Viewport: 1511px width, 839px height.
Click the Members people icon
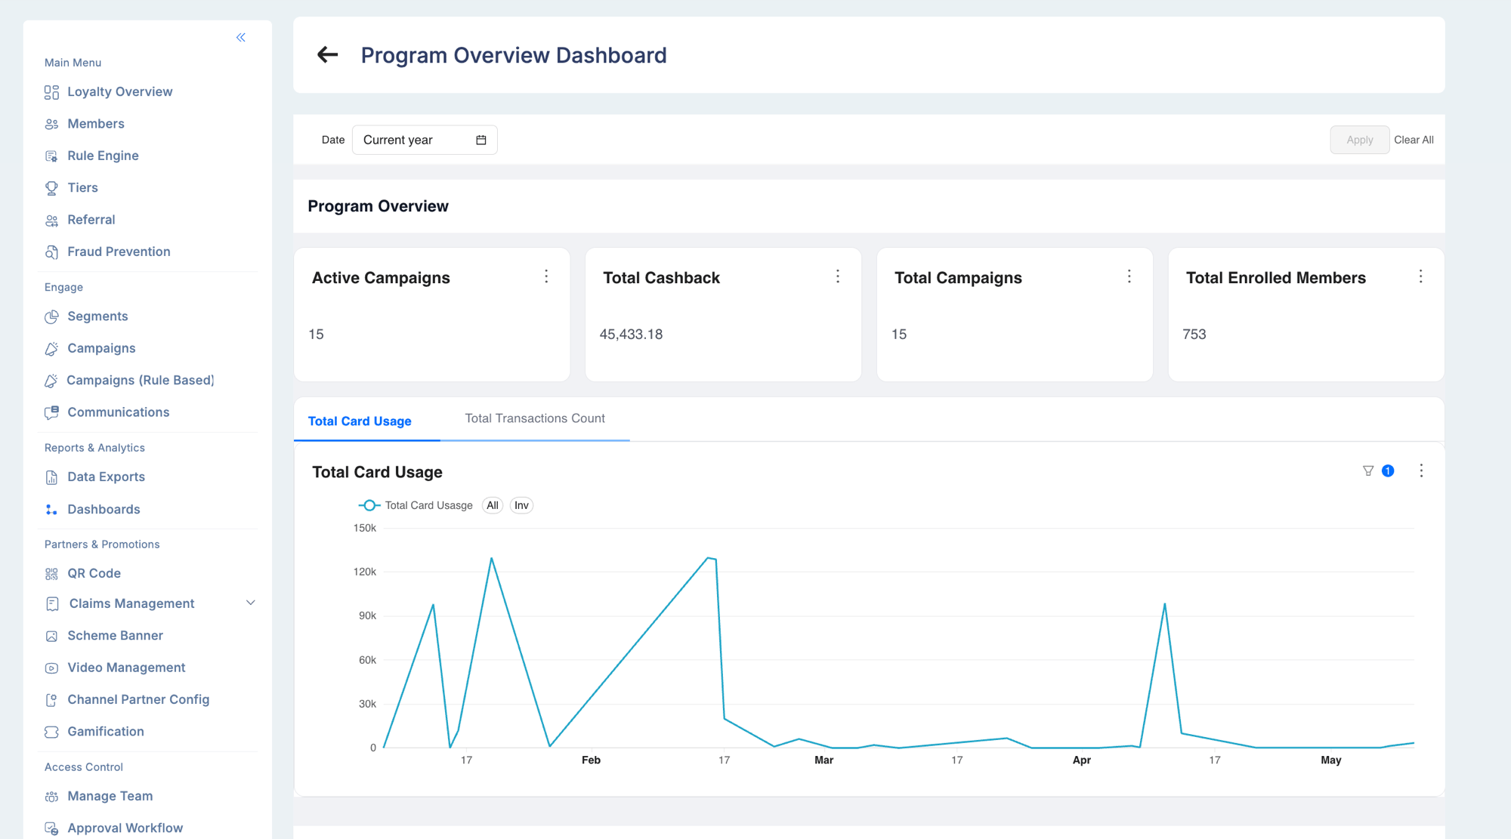click(x=51, y=124)
